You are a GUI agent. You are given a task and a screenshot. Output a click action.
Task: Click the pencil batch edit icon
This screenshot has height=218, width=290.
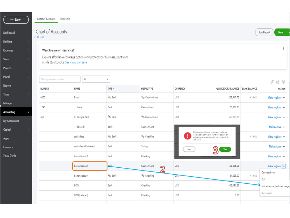pyautogui.click(x=272, y=82)
